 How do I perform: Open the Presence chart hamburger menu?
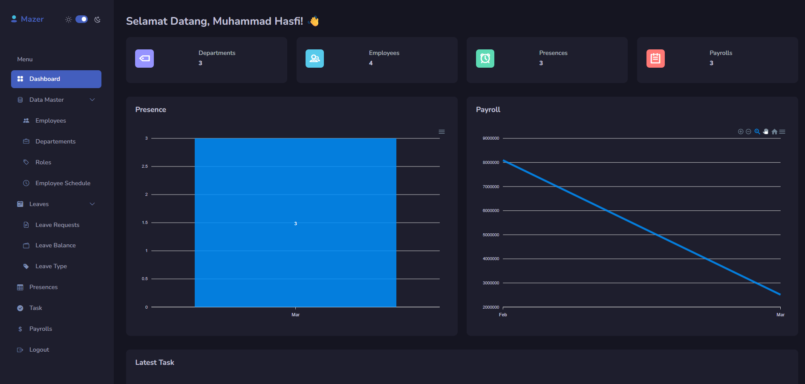[x=441, y=132]
